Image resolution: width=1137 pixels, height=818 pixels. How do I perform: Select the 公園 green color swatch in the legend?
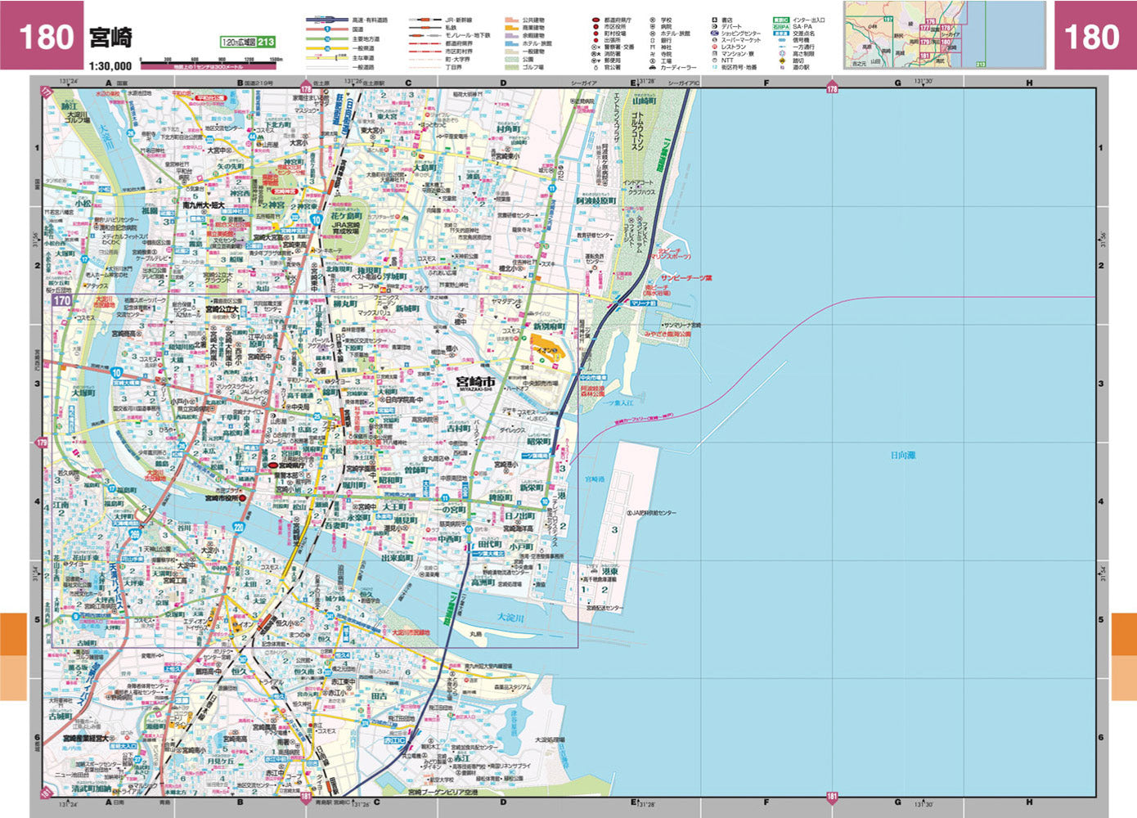tap(510, 59)
